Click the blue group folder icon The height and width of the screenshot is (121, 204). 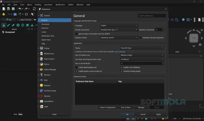point(15,14)
